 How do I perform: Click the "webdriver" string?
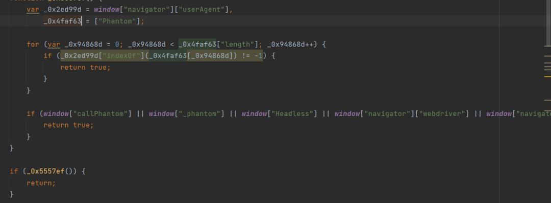pos(444,113)
